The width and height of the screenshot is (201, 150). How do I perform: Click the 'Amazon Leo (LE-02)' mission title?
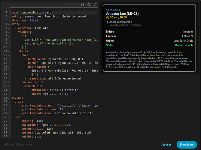click(122, 13)
